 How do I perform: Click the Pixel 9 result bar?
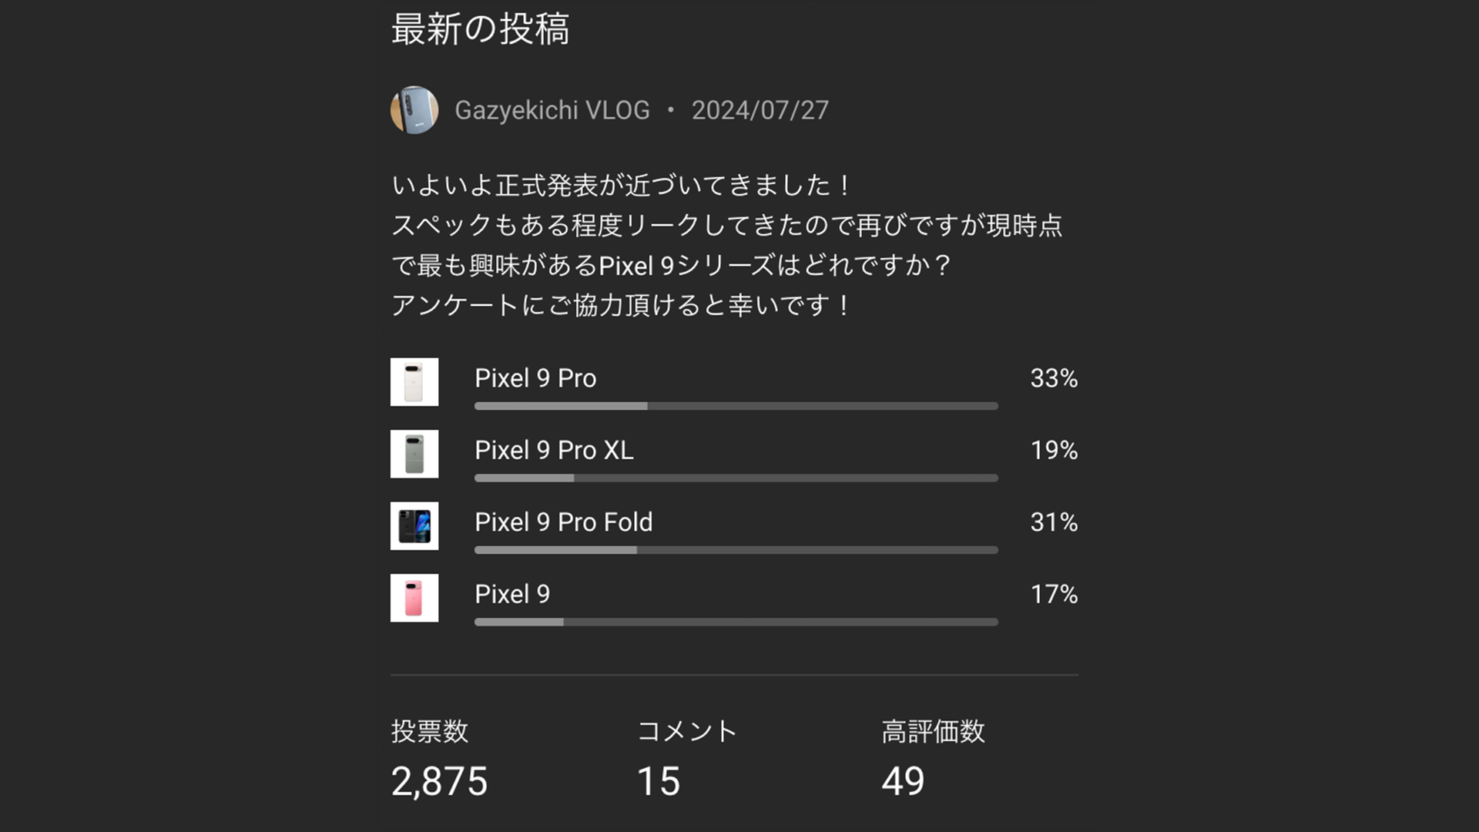(736, 622)
